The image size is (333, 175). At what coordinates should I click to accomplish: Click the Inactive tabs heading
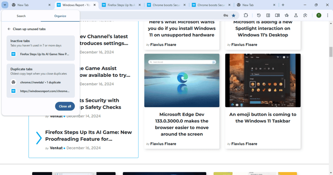coord(20,41)
